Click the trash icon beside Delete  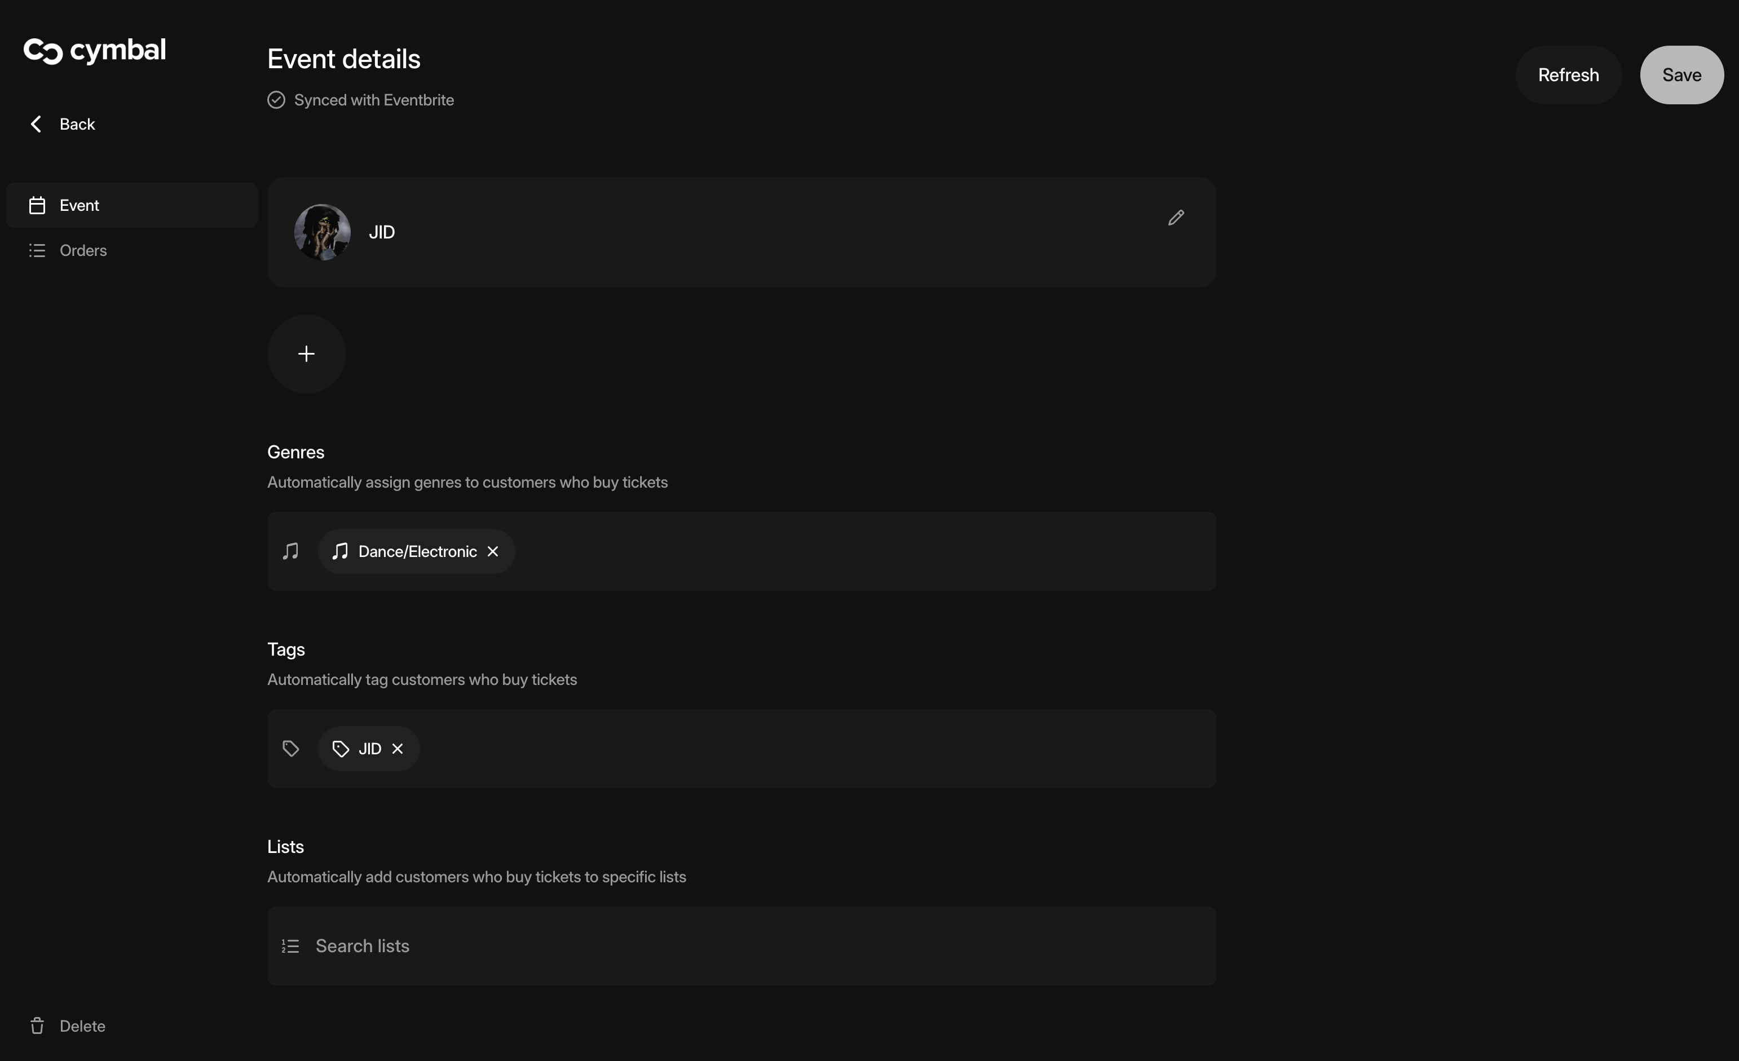pos(37,1025)
